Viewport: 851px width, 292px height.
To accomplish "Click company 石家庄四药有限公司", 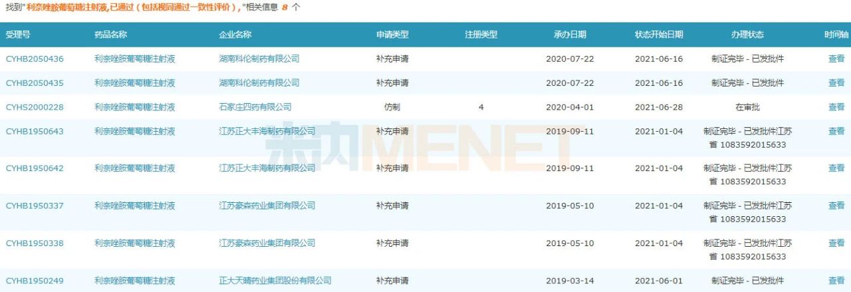I will tap(255, 106).
